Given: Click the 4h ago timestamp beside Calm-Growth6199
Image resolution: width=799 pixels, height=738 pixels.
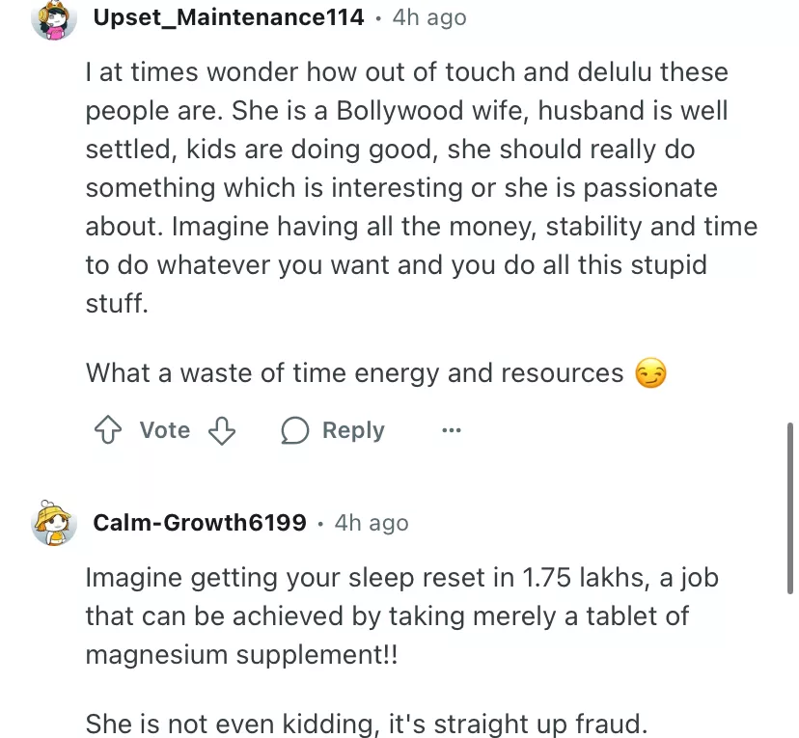Looking at the screenshot, I should [x=372, y=523].
